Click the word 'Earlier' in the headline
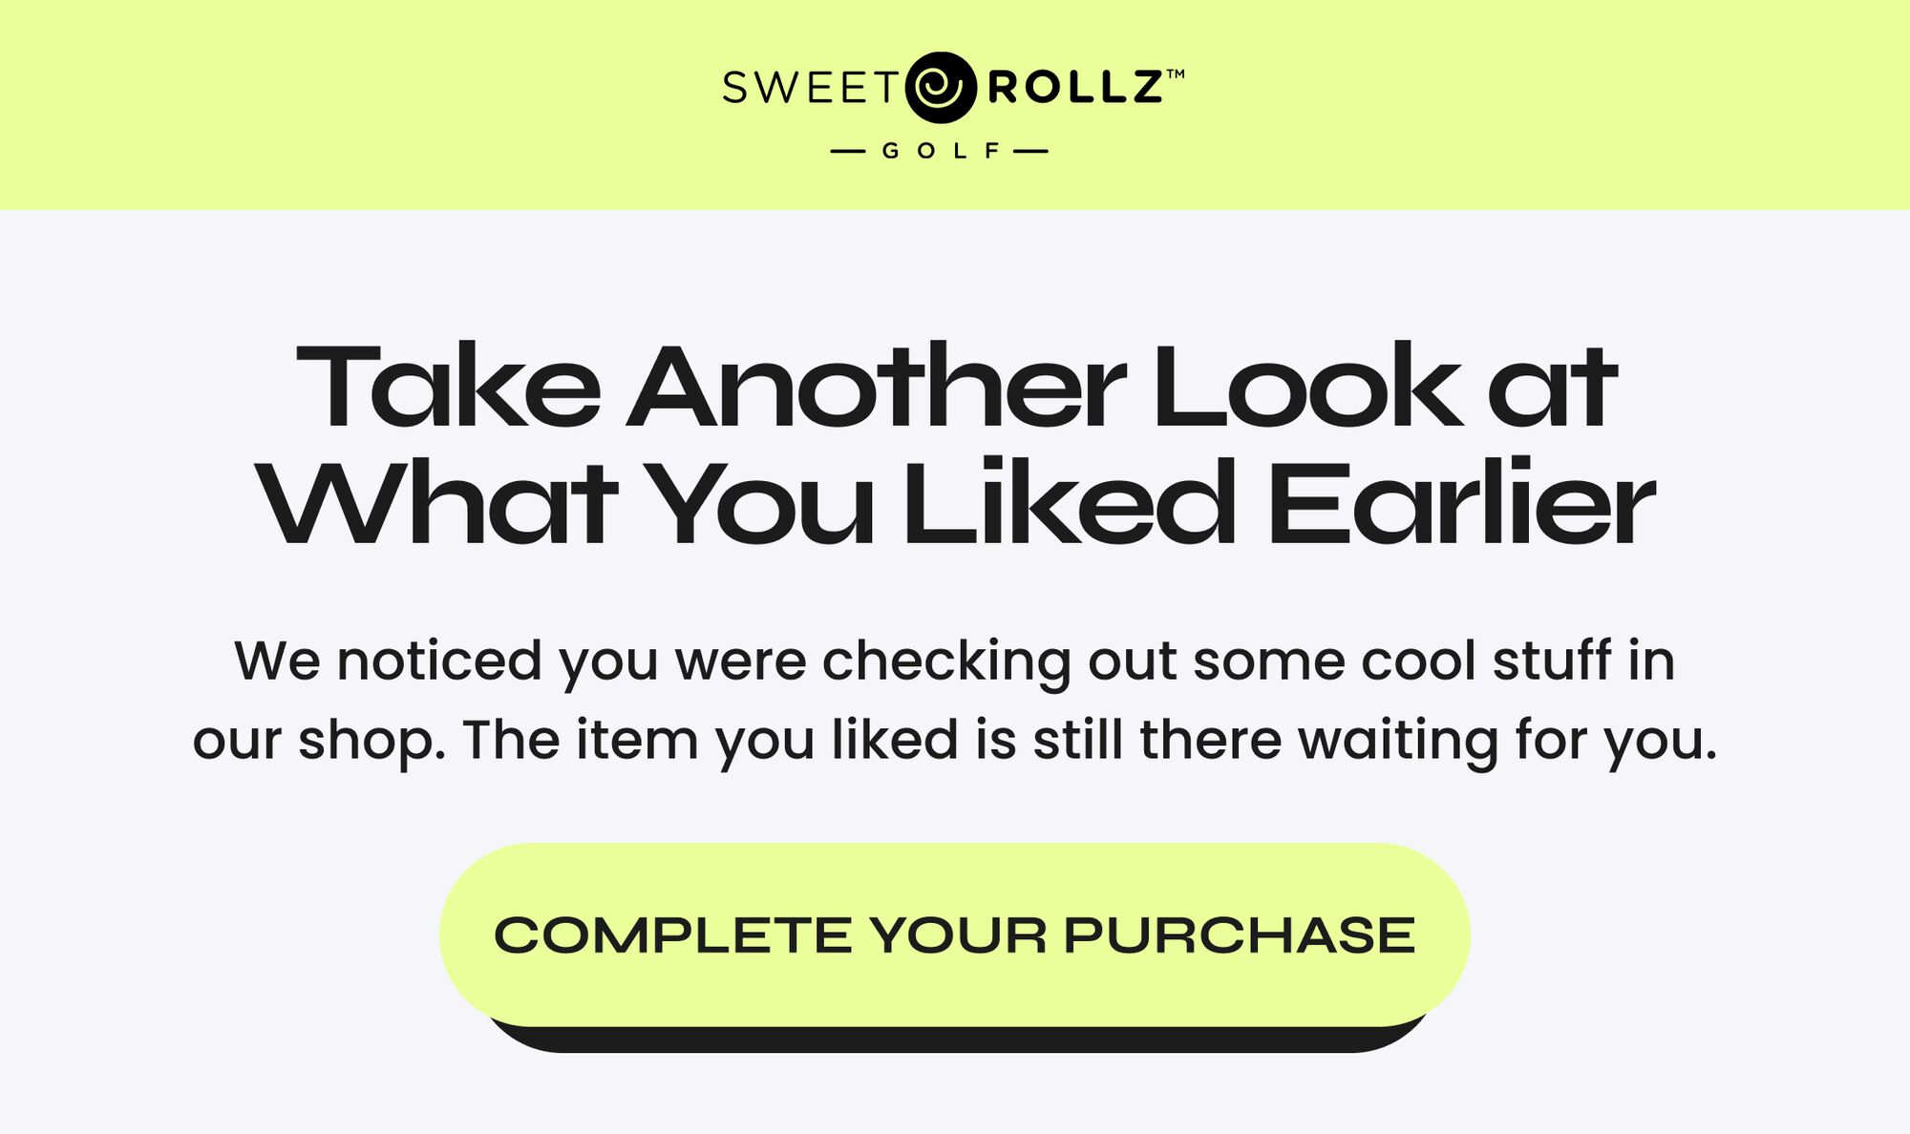The width and height of the screenshot is (1910, 1134). (1461, 503)
